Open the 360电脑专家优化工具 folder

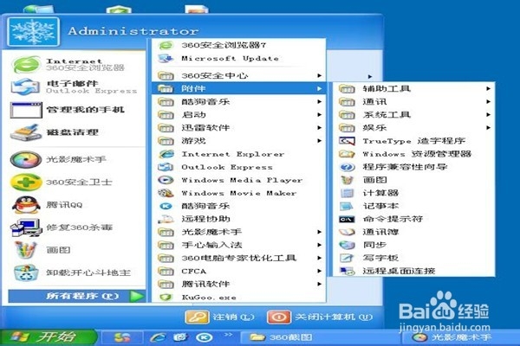point(239,258)
